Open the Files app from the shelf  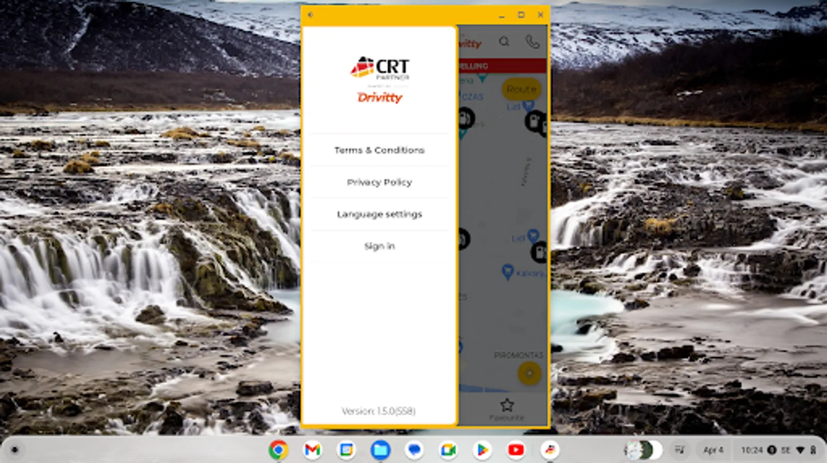click(x=380, y=450)
